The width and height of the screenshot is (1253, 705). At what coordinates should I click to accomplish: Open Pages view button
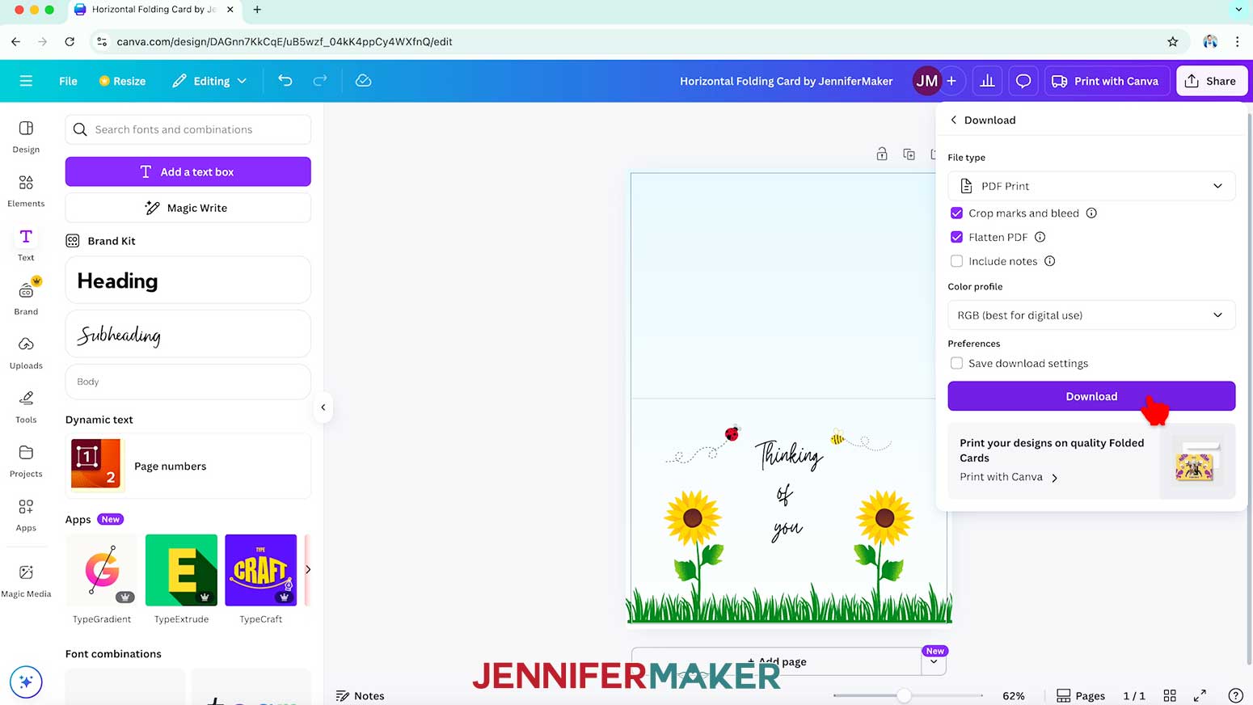coord(1081,695)
